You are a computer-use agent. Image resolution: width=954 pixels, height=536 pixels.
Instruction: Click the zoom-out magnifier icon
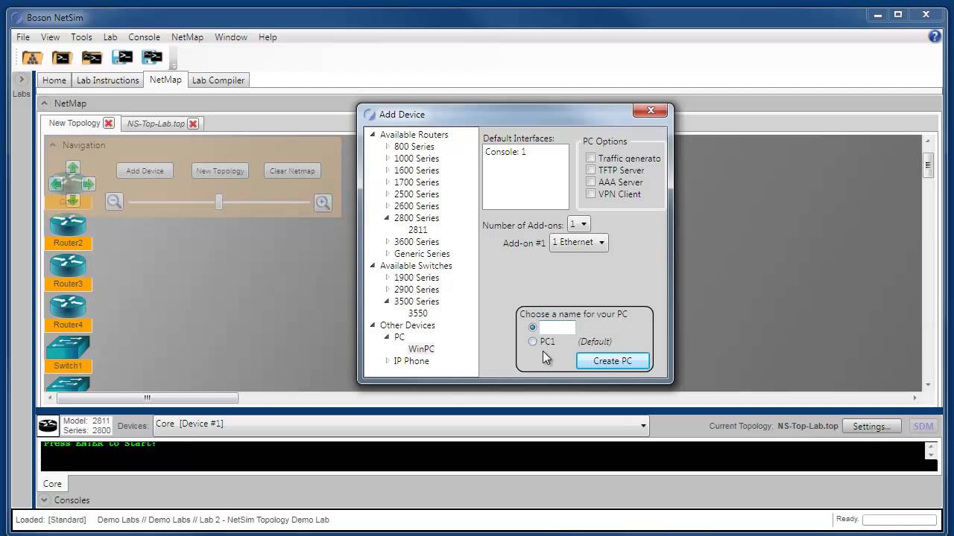point(114,202)
